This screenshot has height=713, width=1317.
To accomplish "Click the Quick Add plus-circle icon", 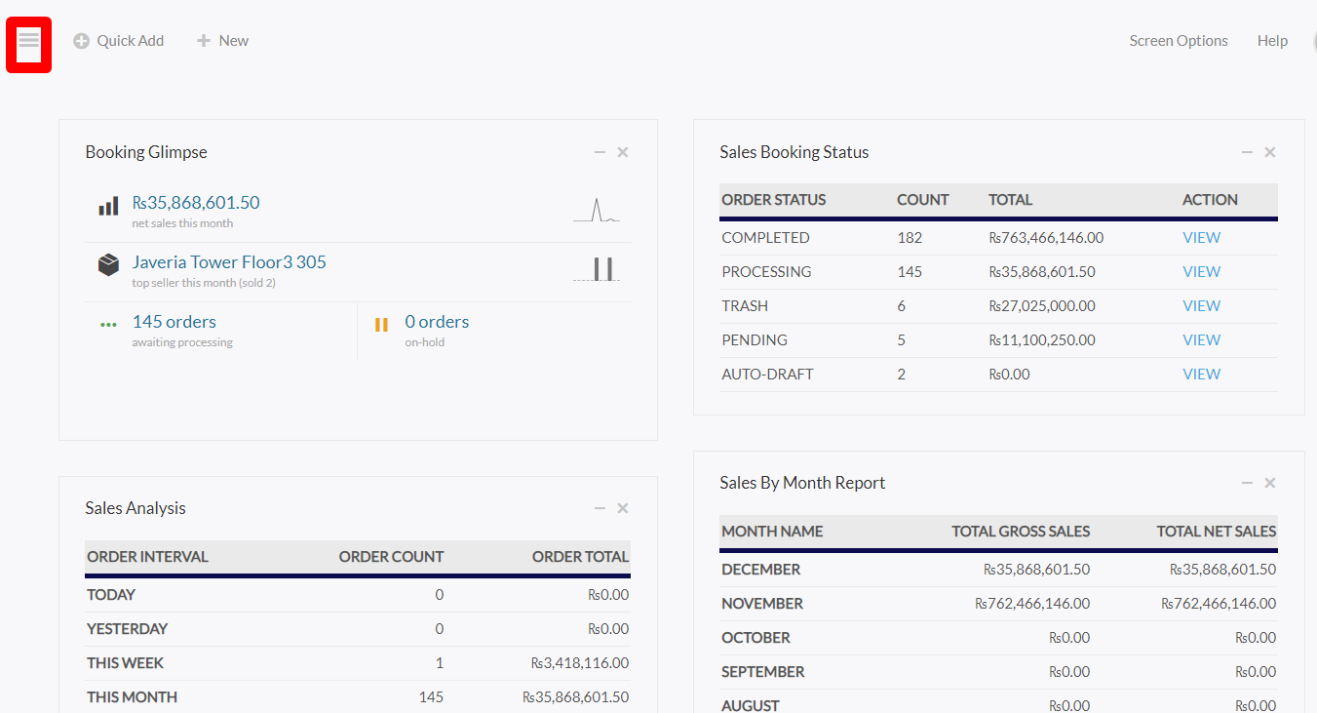I will pos(82,41).
